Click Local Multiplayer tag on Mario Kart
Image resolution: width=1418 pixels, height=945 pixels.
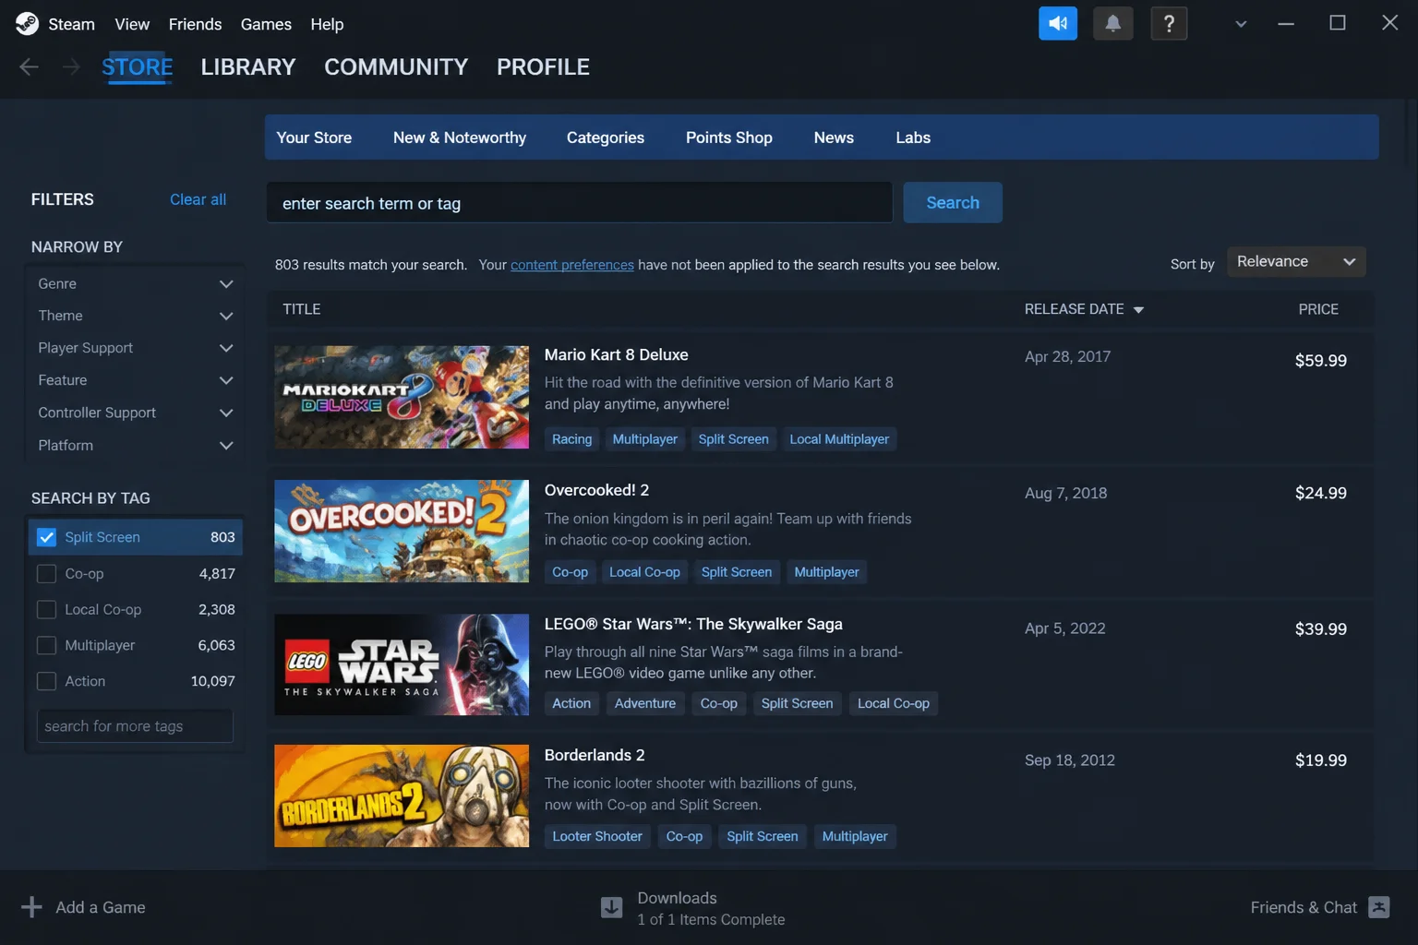(x=839, y=439)
